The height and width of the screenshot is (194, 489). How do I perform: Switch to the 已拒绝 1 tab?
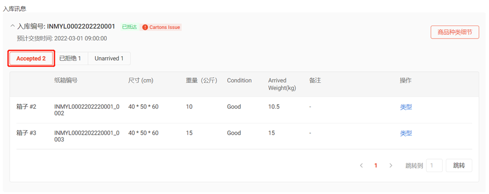coord(70,58)
